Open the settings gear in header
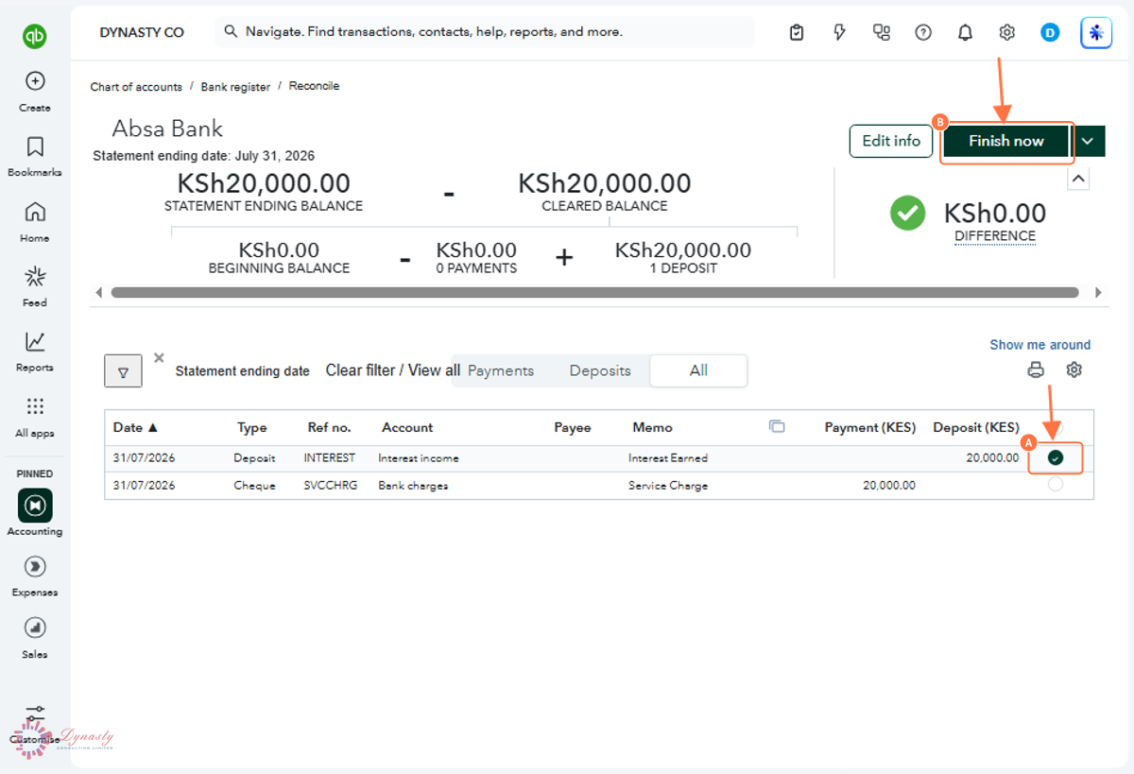Screen dimensions: 1134x774 click(1006, 33)
